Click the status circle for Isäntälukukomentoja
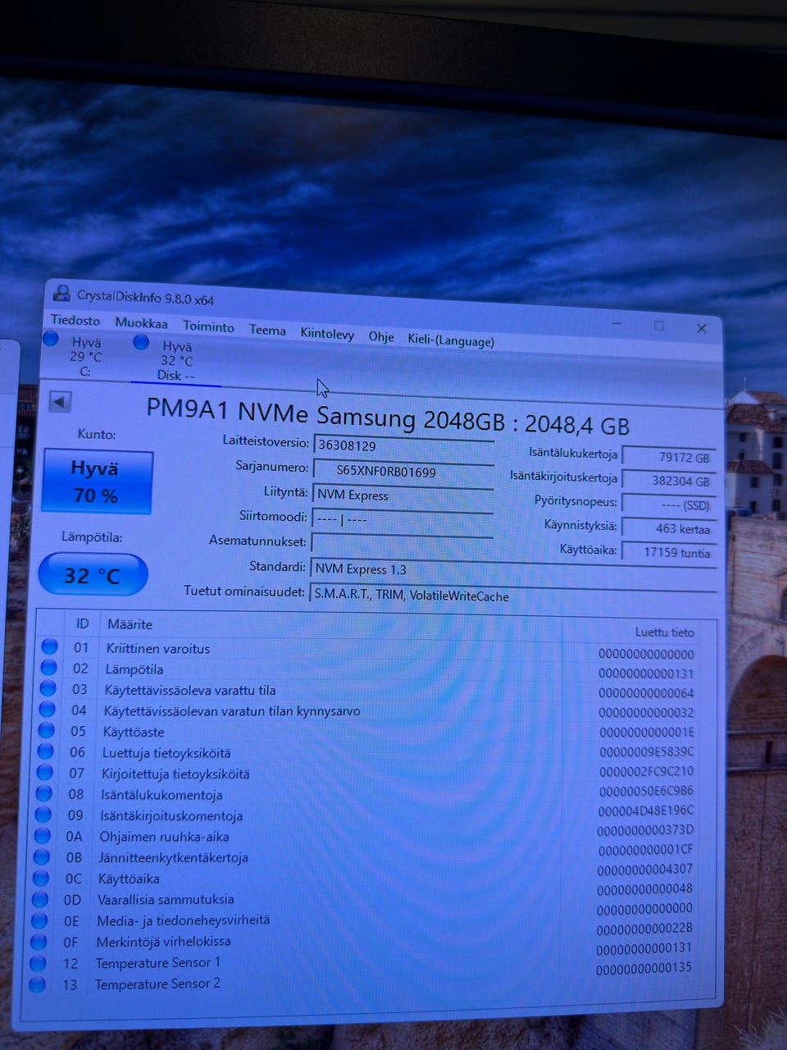The height and width of the screenshot is (1050, 787). 43,793
